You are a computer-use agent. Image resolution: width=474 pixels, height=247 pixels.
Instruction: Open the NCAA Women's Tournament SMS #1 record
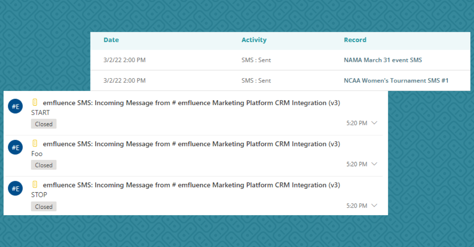397,80
